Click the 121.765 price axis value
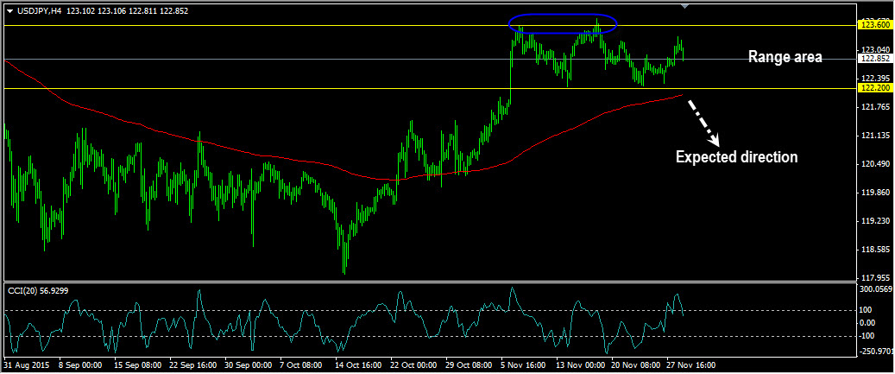Screen dimensions: 895x374 coord(876,107)
